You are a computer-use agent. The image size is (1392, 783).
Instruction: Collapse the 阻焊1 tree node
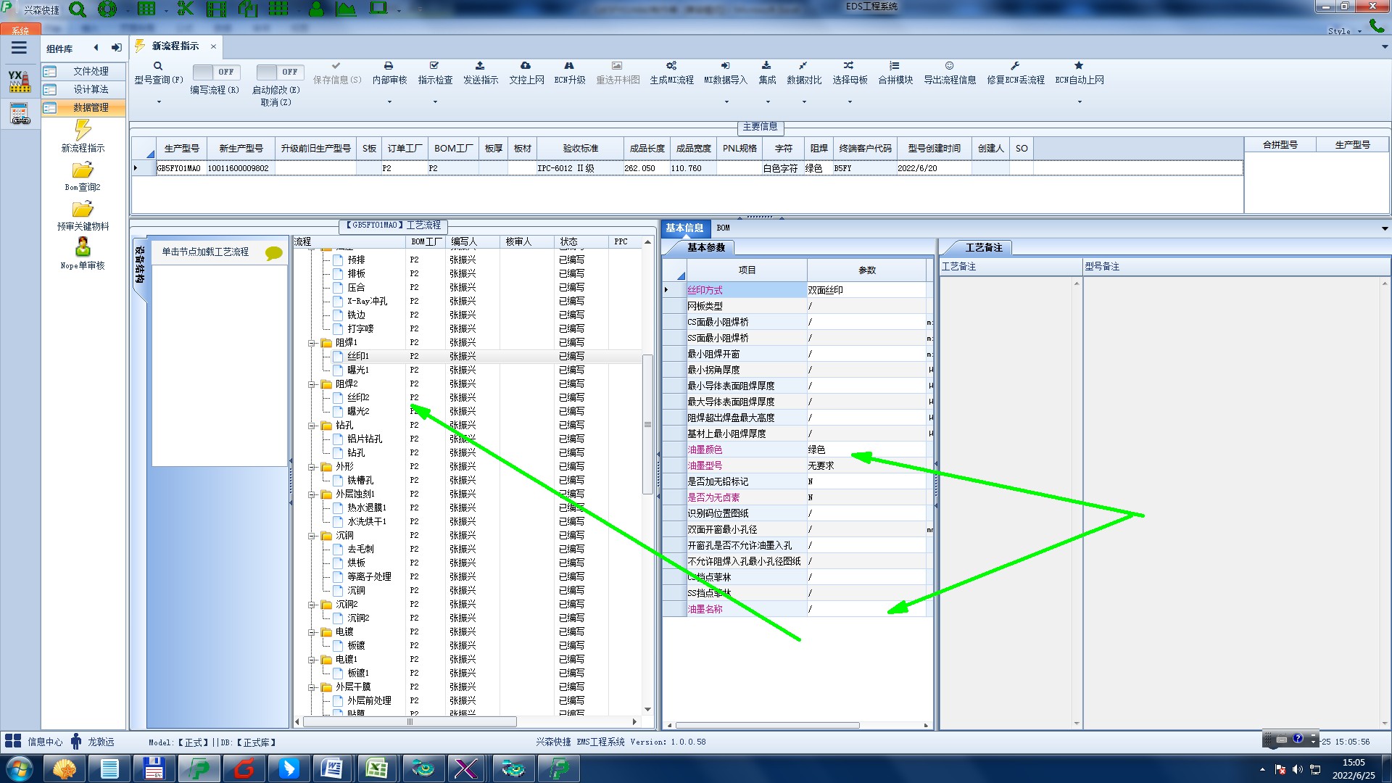click(312, 343)
